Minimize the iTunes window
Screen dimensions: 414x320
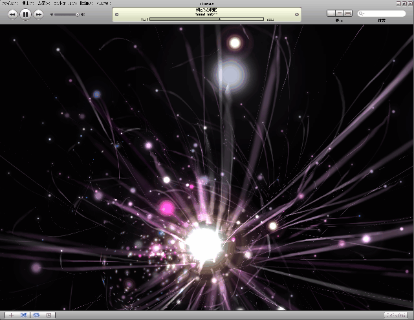398,3
